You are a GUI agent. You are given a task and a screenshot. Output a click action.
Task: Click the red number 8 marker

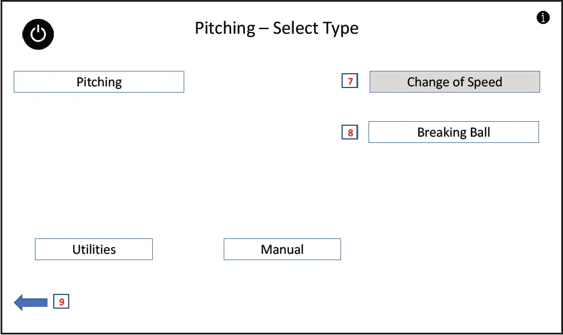(350, 133)
